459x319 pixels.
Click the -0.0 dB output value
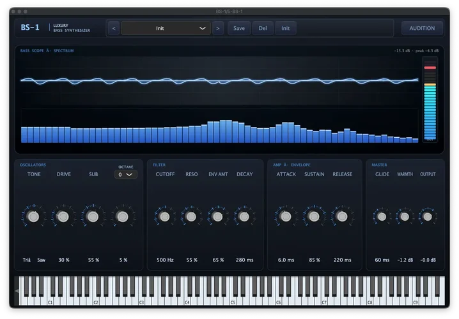428,260
